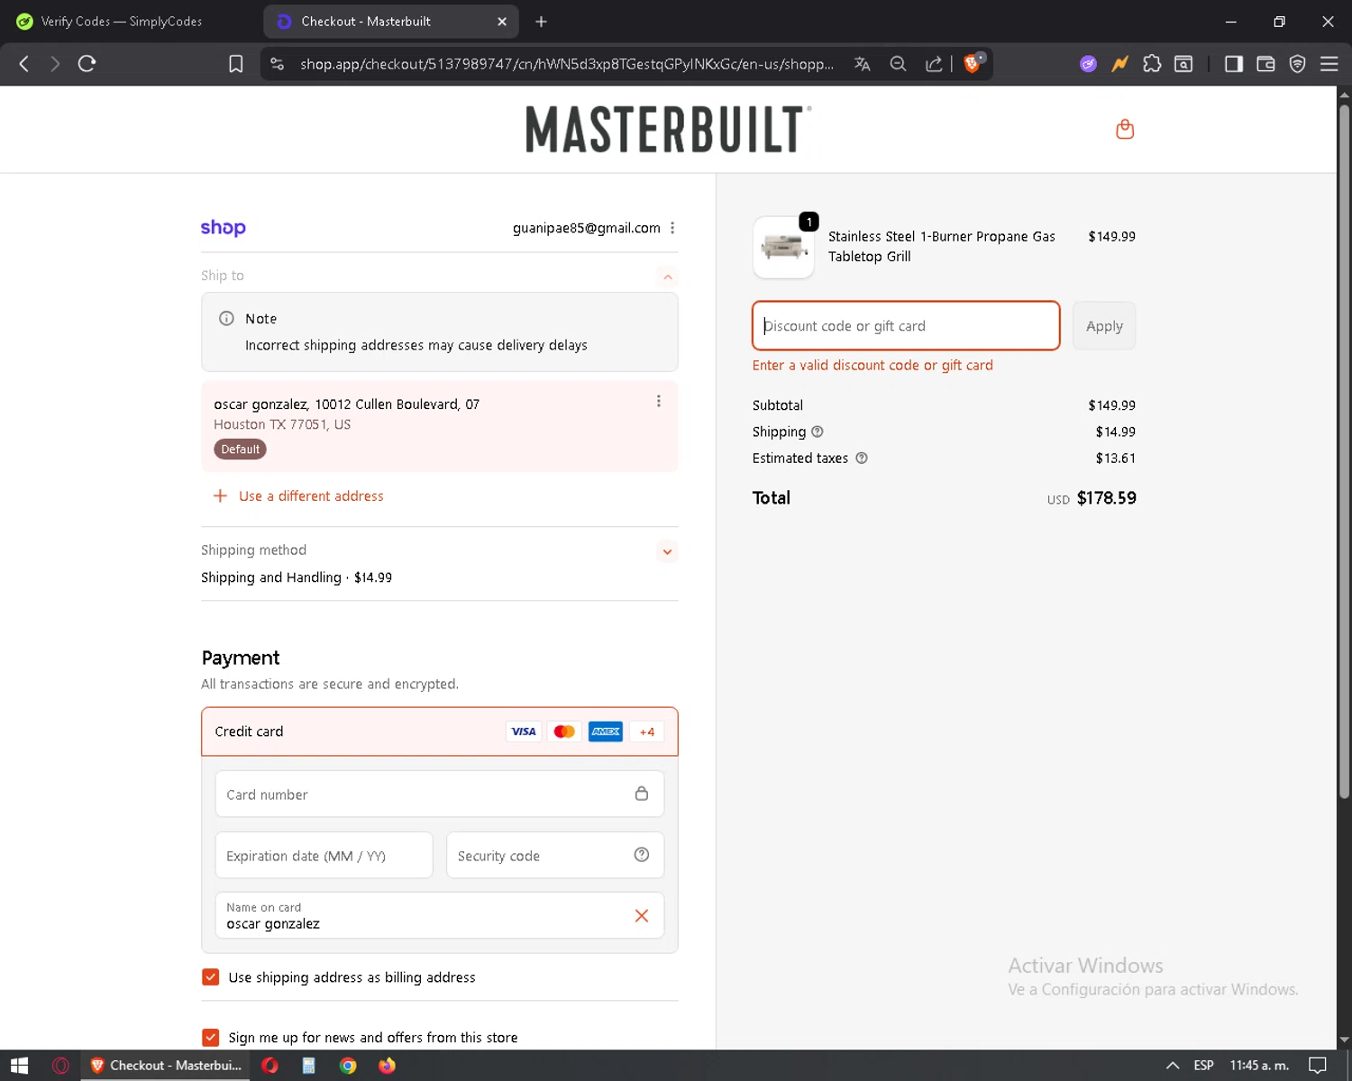Screen dimensions: 1352x1081
Task: Click the Discount code or gift card field
Action: coord(906,326)
